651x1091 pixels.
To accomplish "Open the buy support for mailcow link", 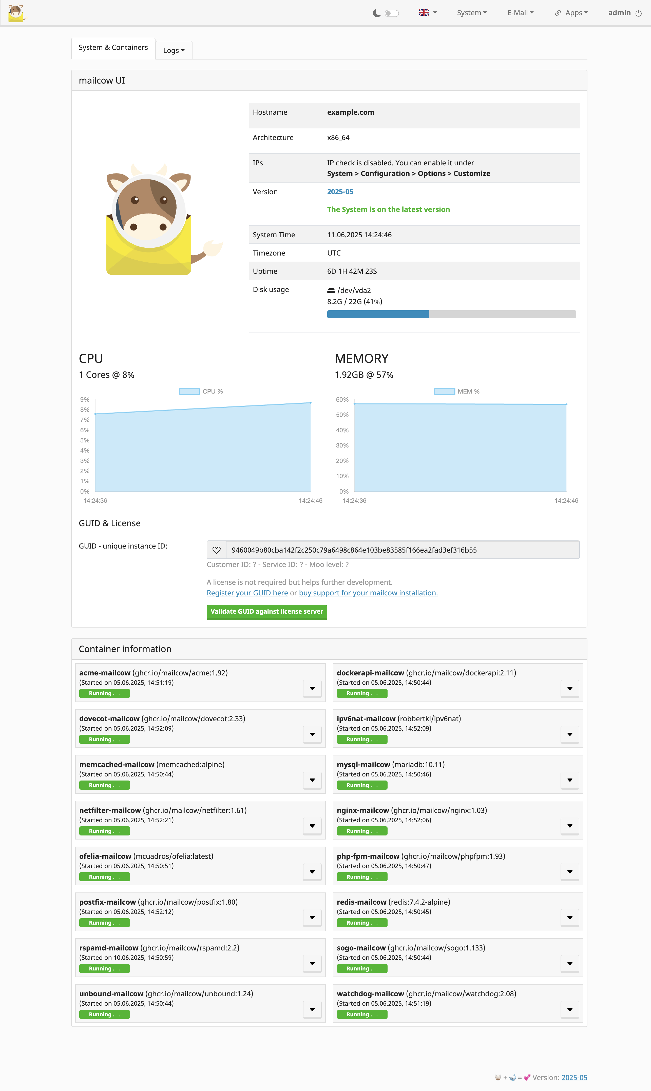I will point(368,593).
